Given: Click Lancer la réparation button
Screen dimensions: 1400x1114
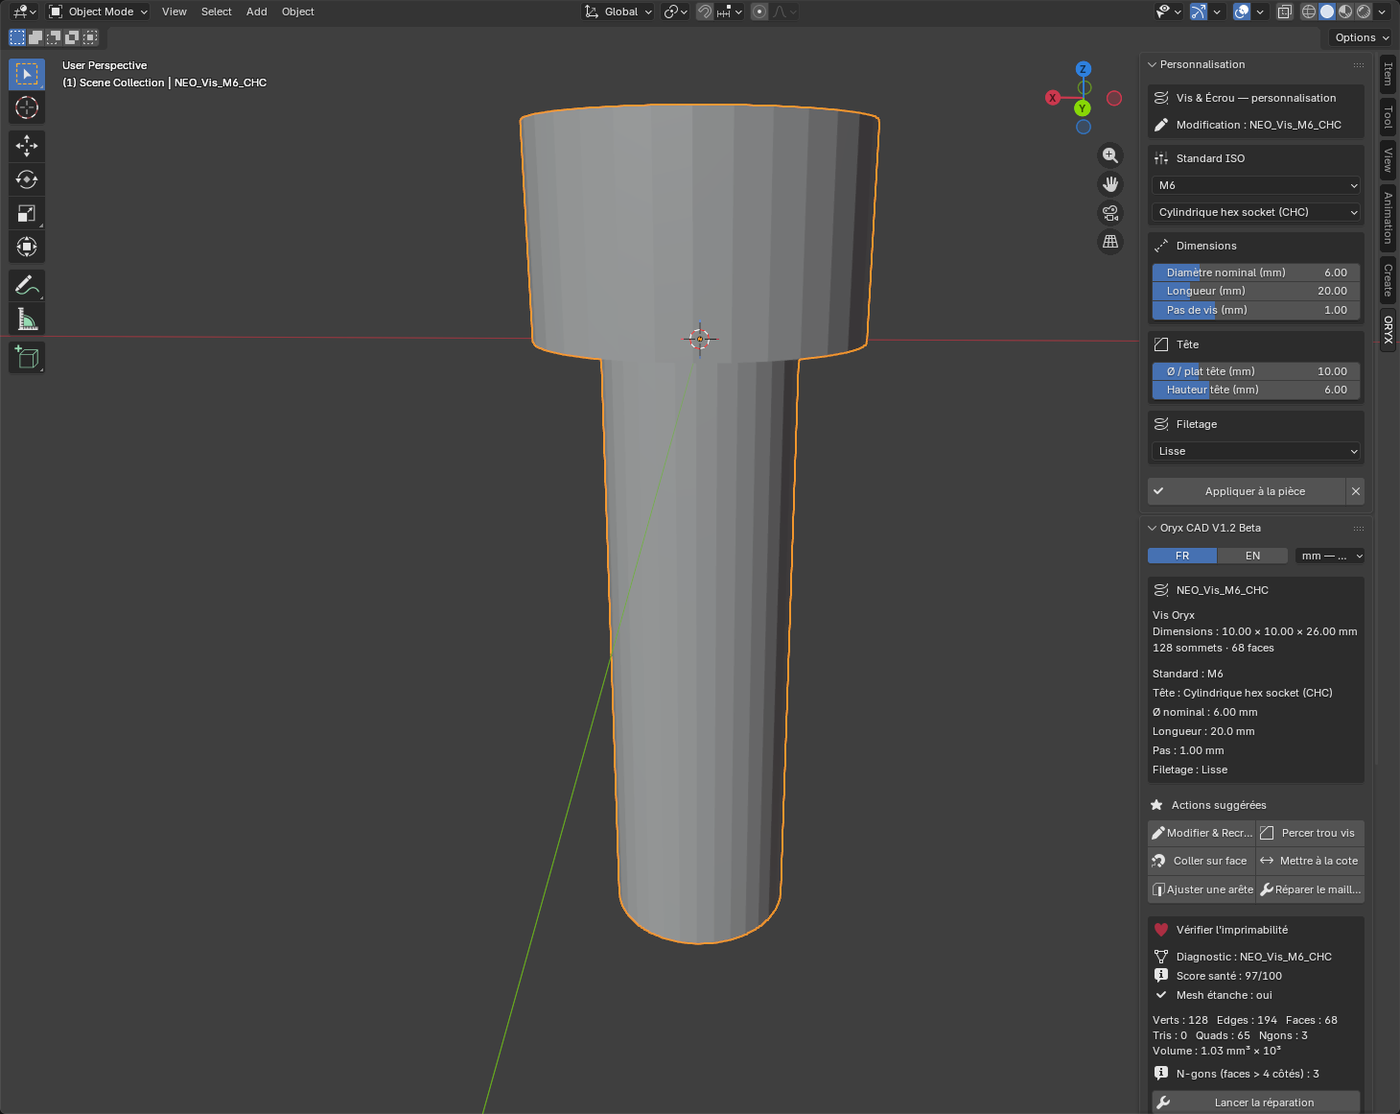Looking at the screenshot, I should [x=1256, y=1102].
